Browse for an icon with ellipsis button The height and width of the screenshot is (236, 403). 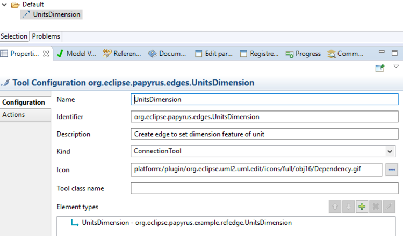[392, 169]
